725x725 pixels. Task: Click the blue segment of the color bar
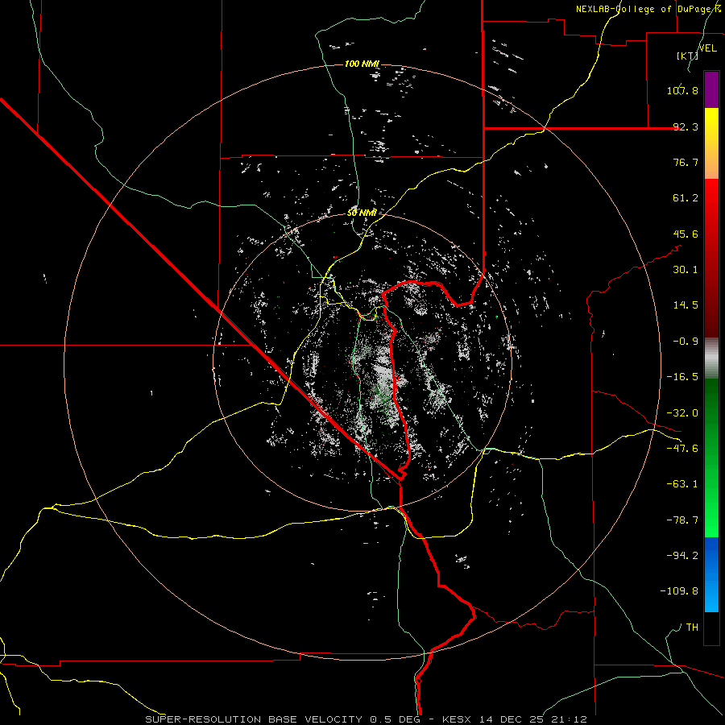[x=711, y=574]
